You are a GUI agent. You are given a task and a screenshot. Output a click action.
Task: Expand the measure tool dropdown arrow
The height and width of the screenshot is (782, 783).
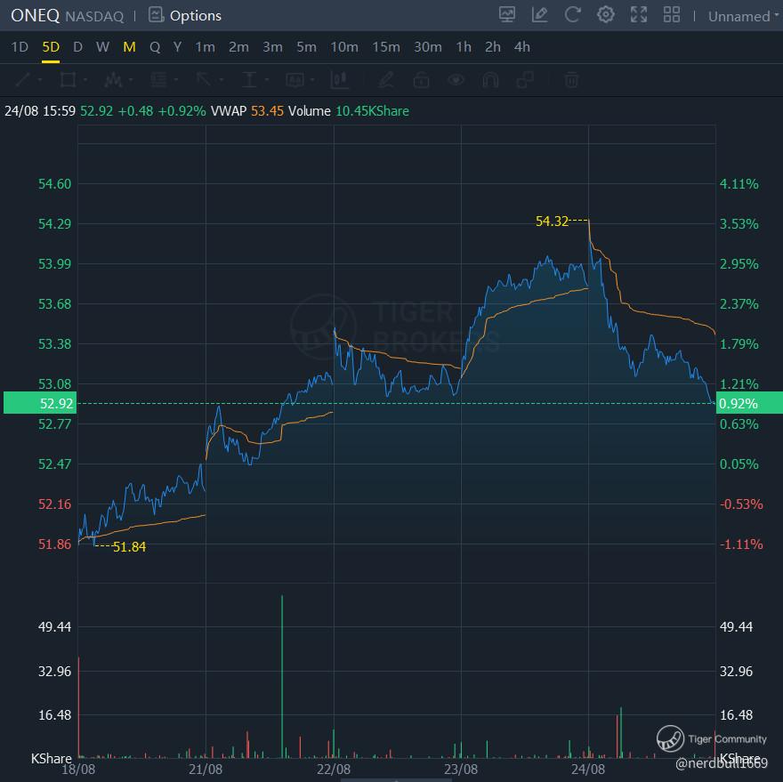(x=267, y=80)
